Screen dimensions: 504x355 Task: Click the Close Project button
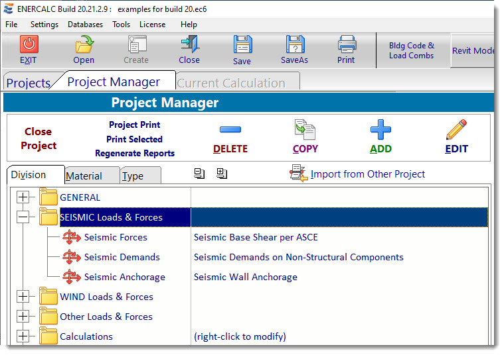tap(39, 138)
